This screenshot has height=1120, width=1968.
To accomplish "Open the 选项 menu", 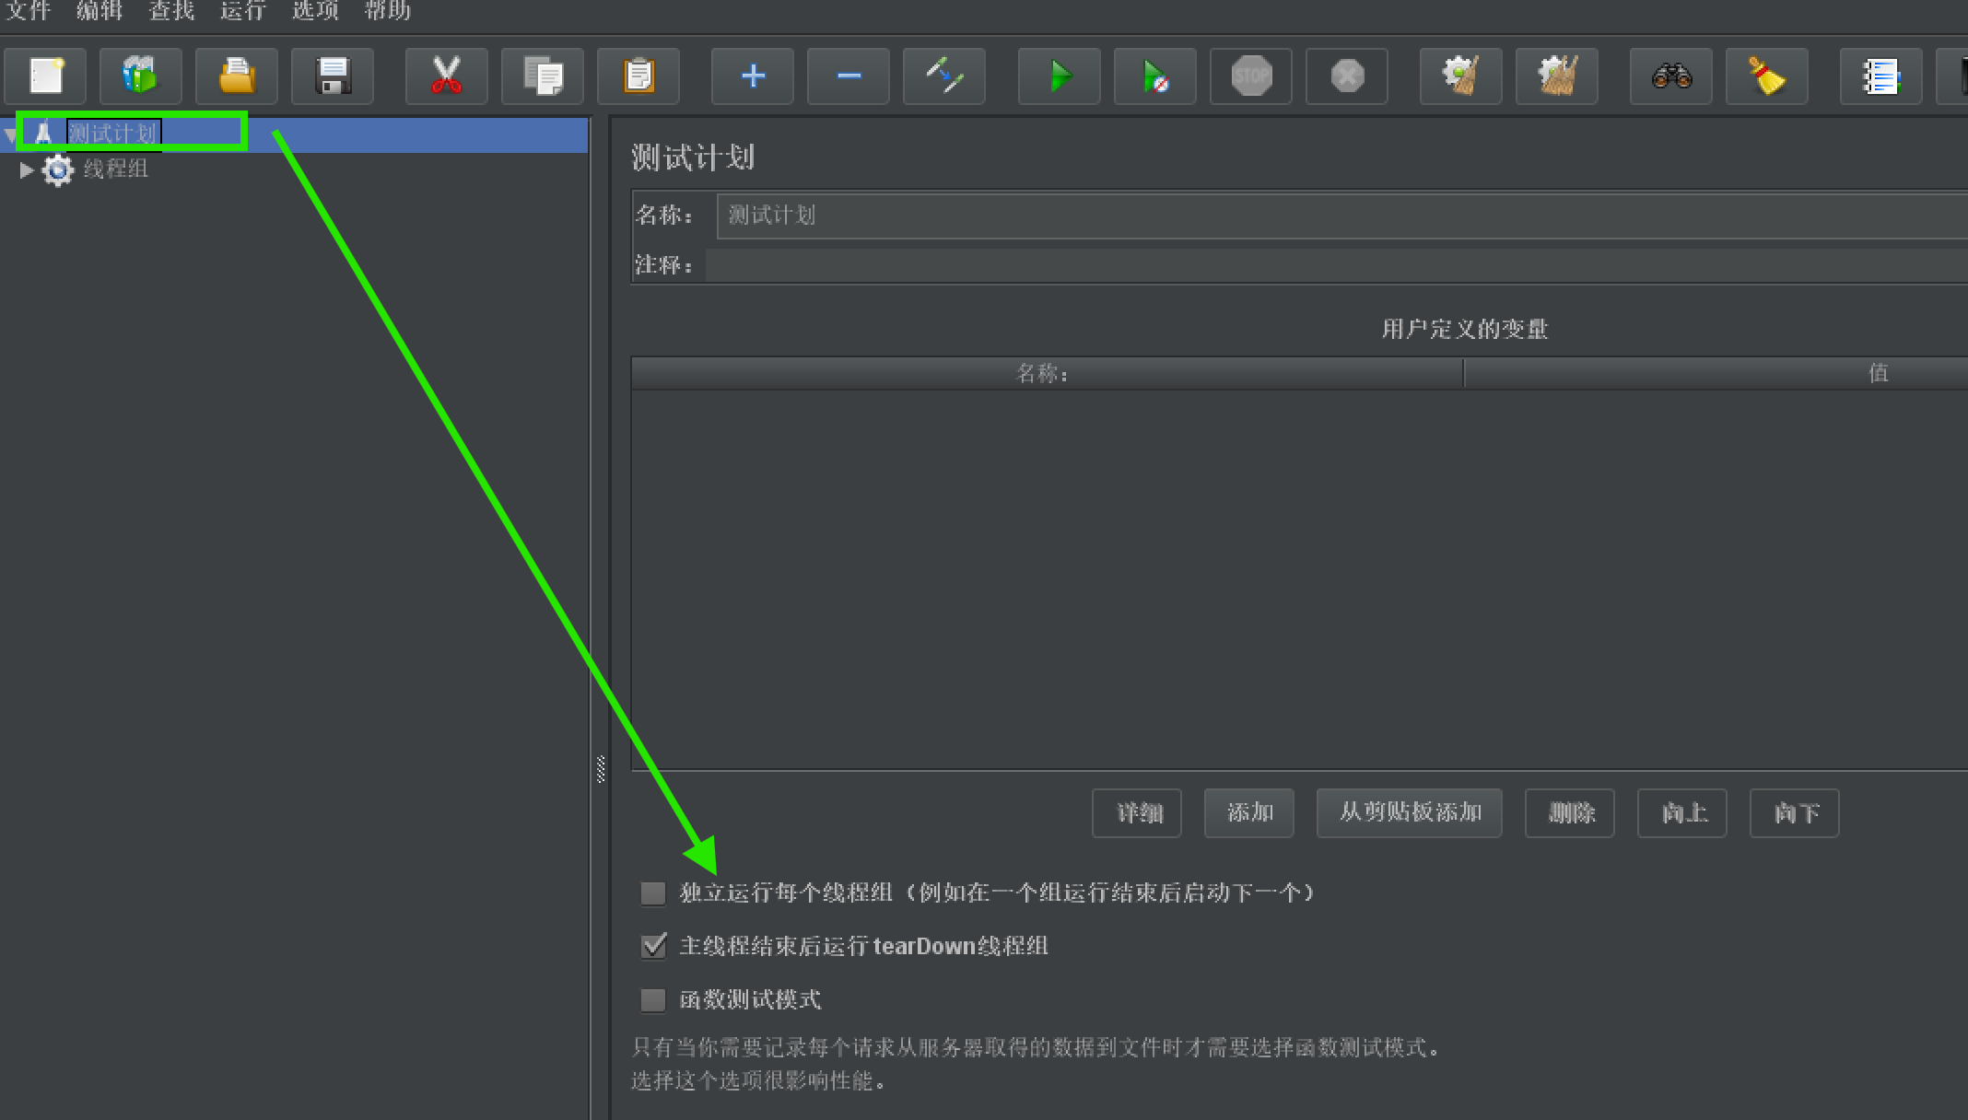I will 315,11.
